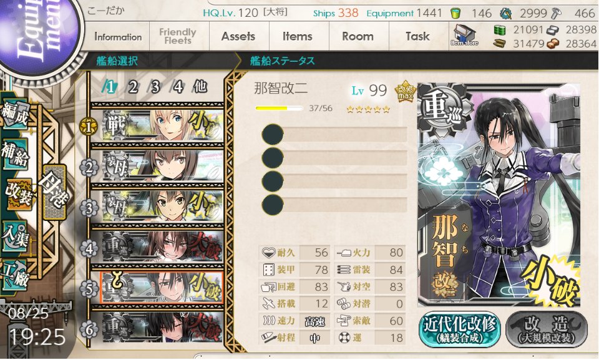The height and width of the screenshot is (360, 599).
Task: Open the Assets menu
Action: [x=238, y=37]
